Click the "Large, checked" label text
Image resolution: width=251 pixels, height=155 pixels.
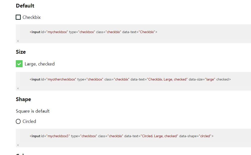click(39, 64)
